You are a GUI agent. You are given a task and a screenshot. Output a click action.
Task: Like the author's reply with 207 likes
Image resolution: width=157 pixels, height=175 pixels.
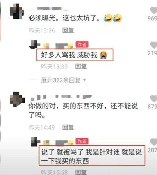pyautogui.click(x=154, y=142)
